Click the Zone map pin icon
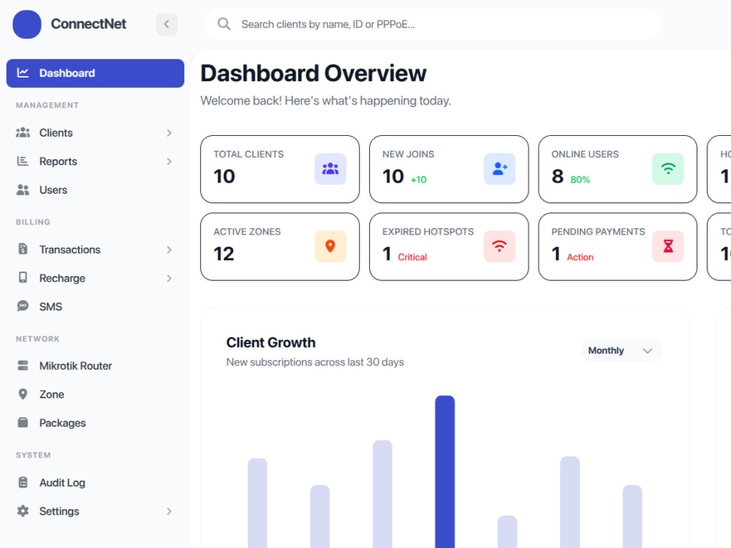 23,395
